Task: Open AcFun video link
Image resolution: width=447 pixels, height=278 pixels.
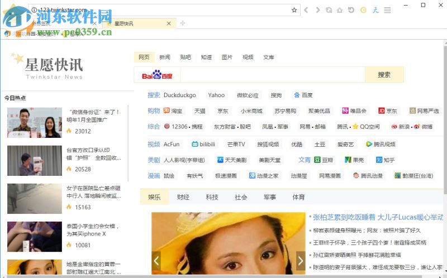Action: (172, 144)
